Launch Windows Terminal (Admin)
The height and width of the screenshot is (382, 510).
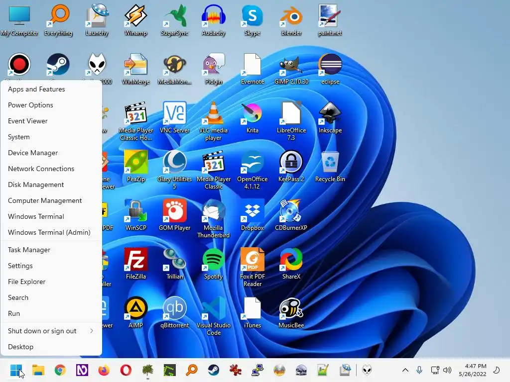(51, 233)
